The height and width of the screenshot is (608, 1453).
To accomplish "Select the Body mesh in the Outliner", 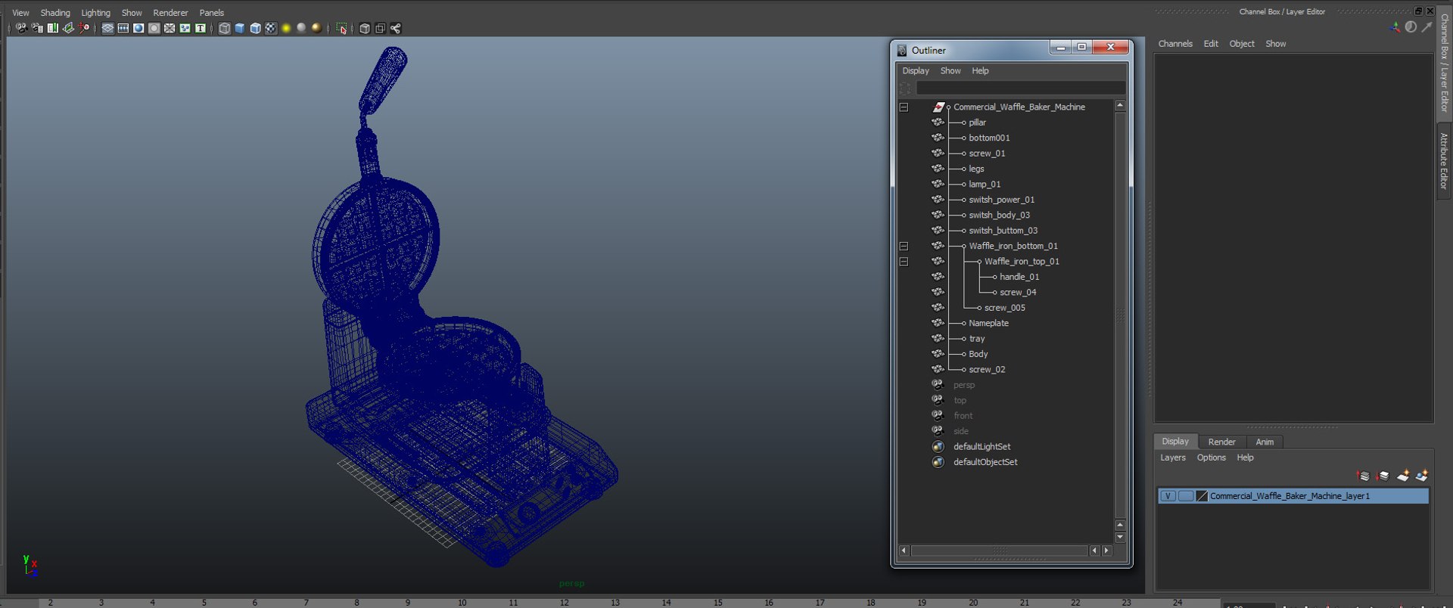I will [978, 355].
